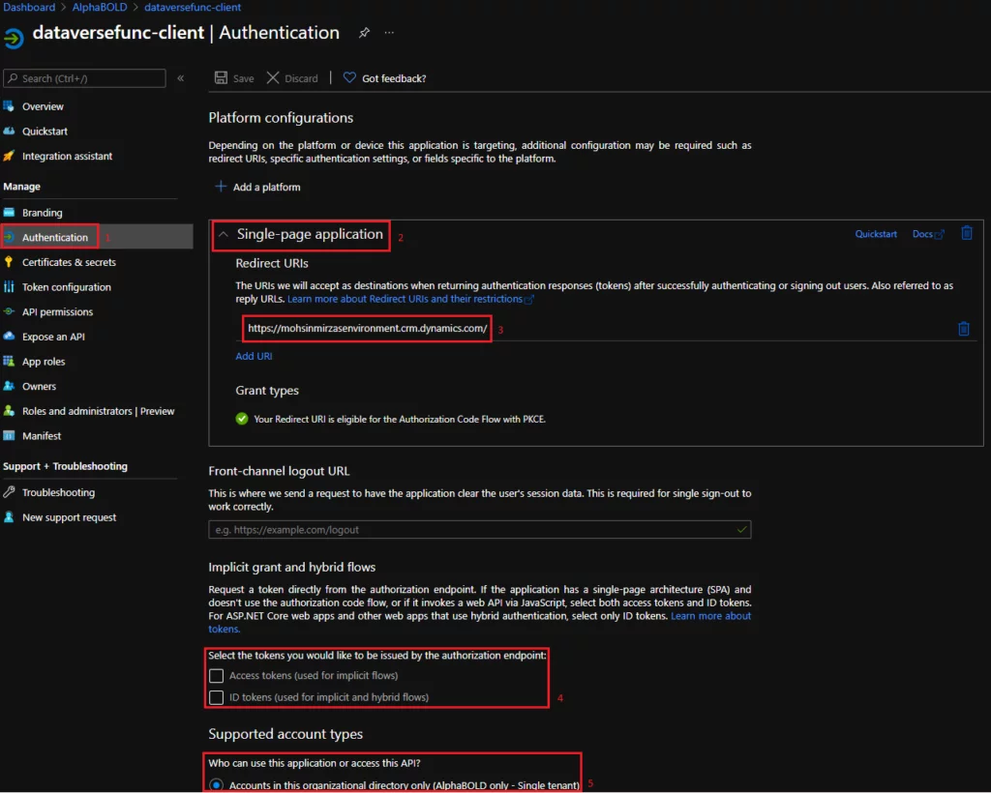Click the New support request person icon
This screenshot has width=991, height=793.
tap(9, 517)
